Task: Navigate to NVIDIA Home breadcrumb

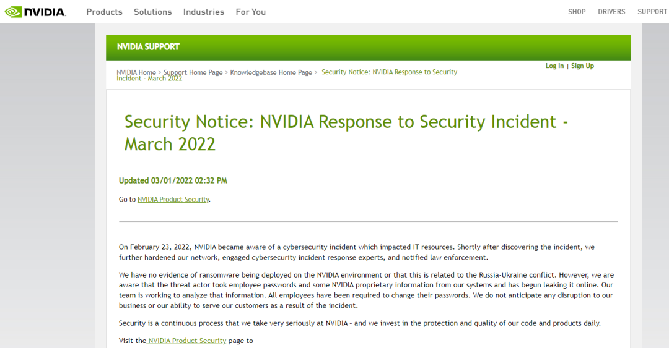Action: pos(136,72)
